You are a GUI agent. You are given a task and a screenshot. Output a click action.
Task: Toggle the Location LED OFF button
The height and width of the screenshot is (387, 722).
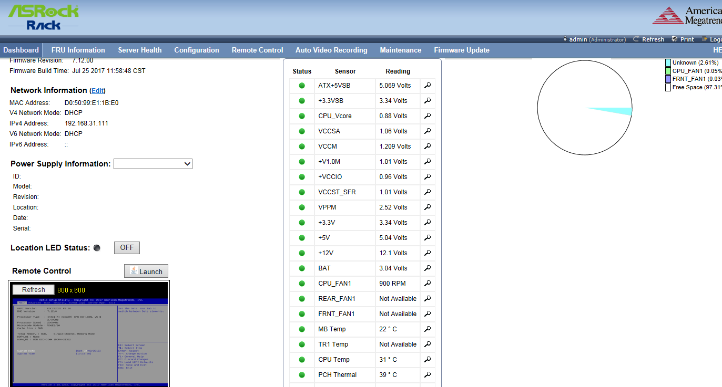click(127, 248)
